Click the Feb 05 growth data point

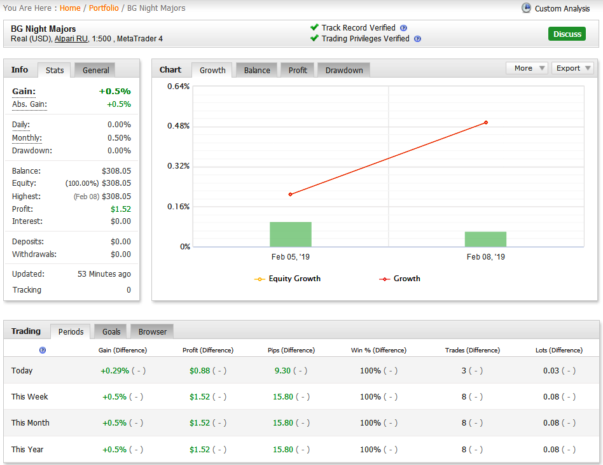click(x=290, y=194)
